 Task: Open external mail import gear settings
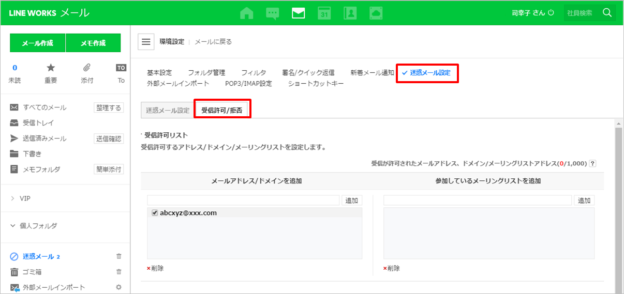[119, 287]
